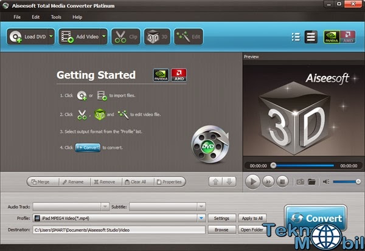
Task: Play the preview video
Action: [252, 182]
